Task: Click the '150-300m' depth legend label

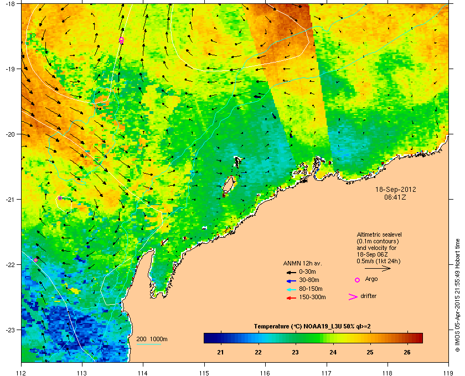Action: click(x=312, y=297)
